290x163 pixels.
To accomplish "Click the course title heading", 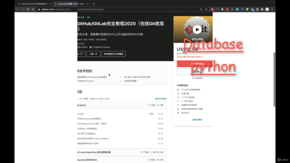I will (121, 26).
